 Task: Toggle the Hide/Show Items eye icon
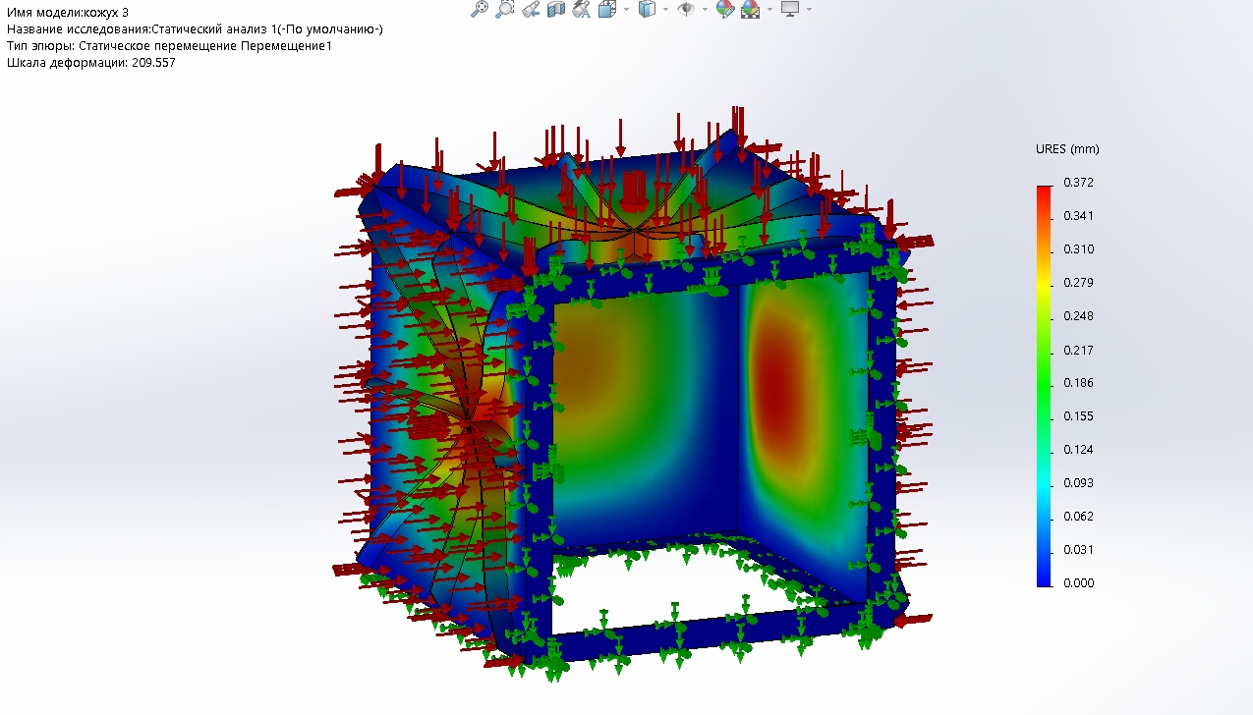coord(686,9)
